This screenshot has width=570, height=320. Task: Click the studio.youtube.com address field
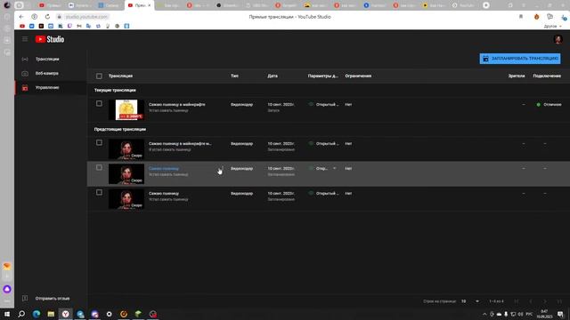click(x=86, y=17)
